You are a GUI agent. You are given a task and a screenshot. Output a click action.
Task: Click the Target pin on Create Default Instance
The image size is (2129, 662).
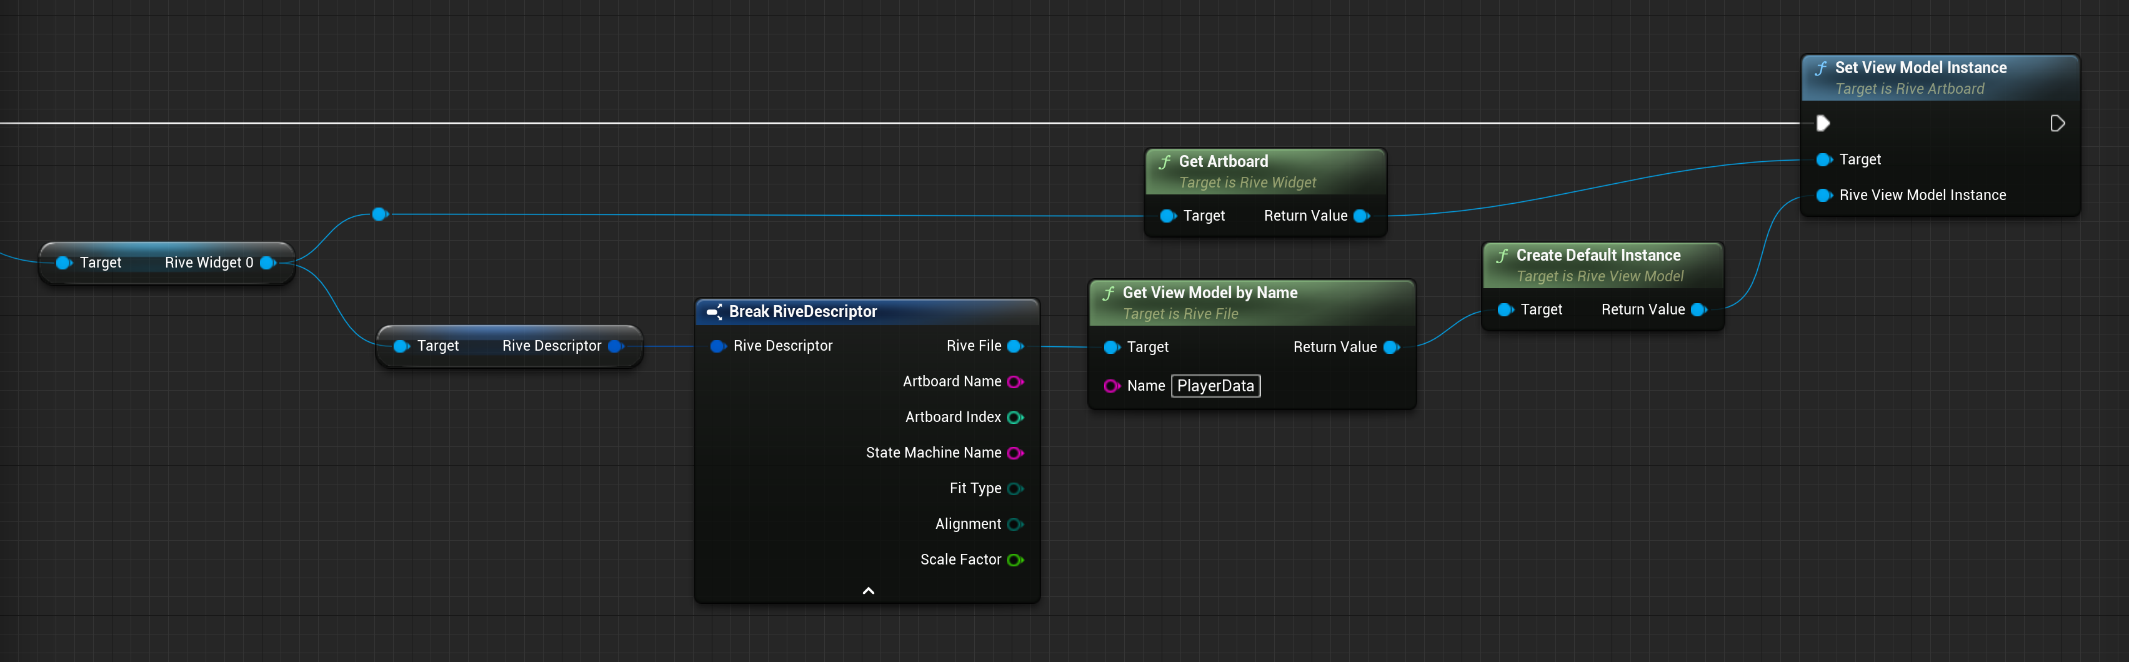1505,310
